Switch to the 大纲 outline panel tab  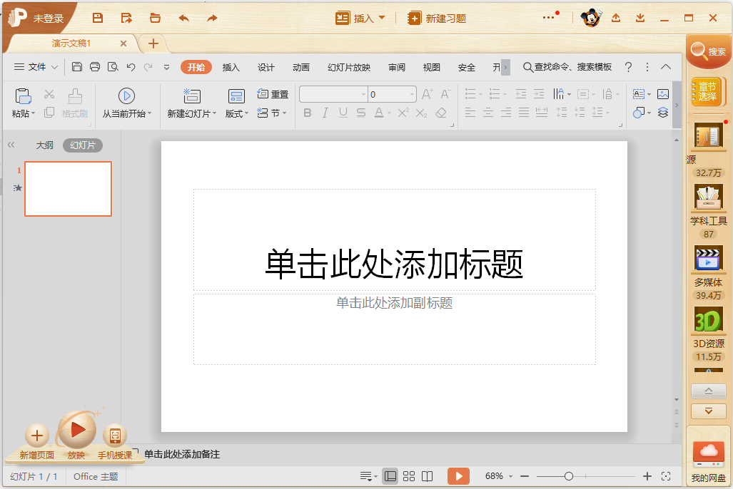44,145
